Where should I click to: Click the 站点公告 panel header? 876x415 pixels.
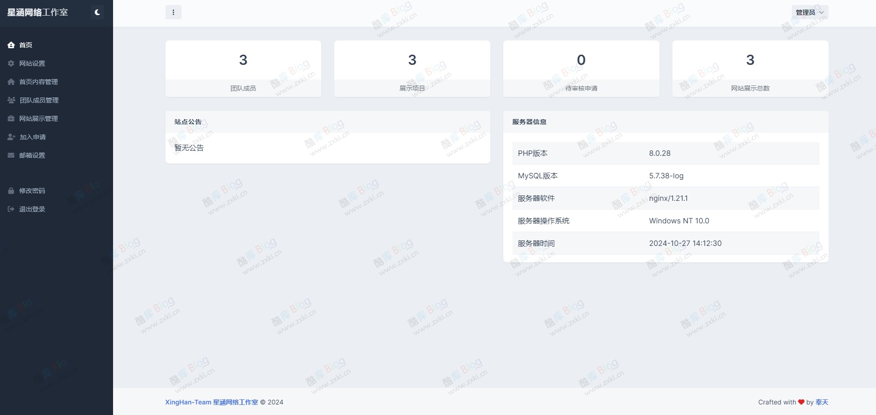pyautogui.click(x=188, y=122)
